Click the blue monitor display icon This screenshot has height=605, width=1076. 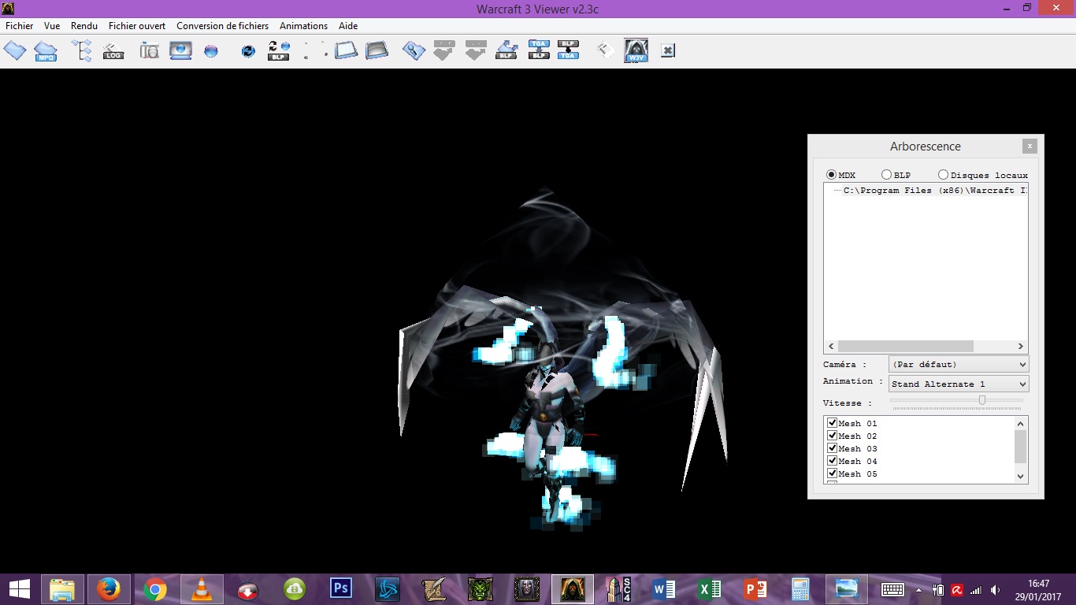click(x=180, y=50)
